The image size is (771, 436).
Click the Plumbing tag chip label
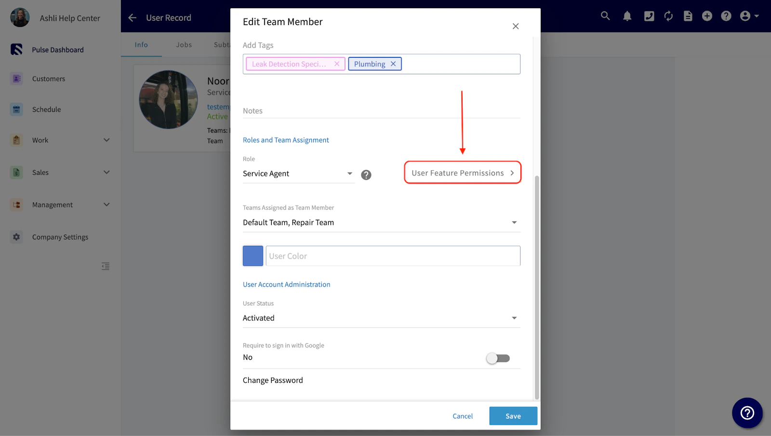click(370, 64)
